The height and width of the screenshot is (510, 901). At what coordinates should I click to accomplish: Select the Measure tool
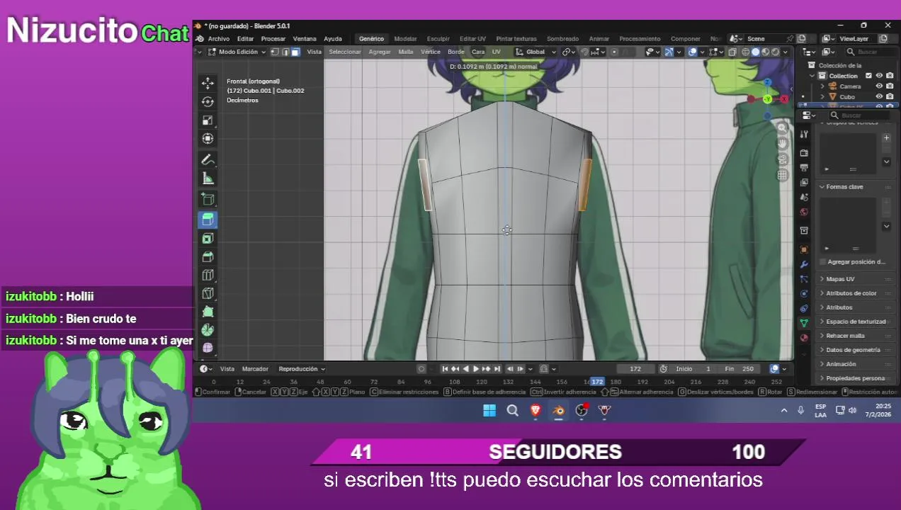(208, 178)
